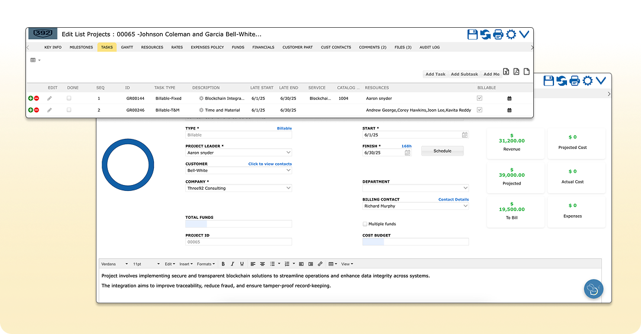Switch to Milestones tab
The image size is (641, 334).
(81, 47)
